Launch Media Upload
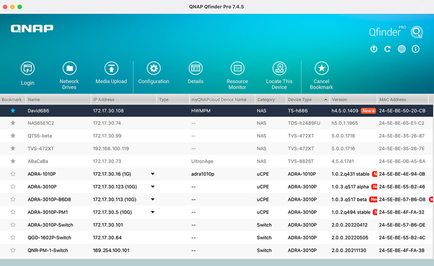 point(111,73)
